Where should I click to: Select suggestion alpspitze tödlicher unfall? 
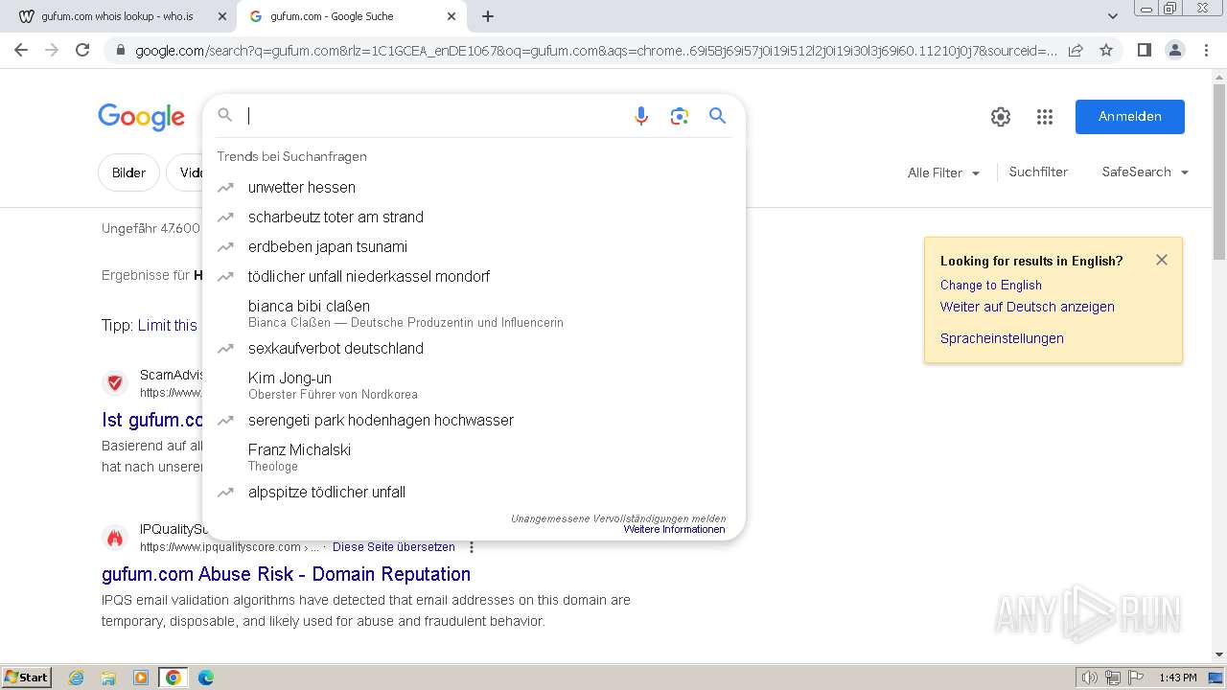point(474,493)
